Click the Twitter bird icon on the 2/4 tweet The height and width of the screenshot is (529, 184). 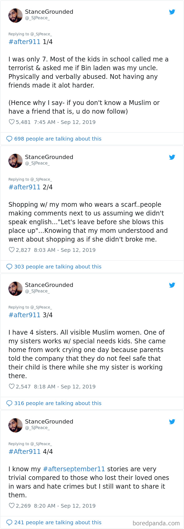tap(172, 157)
